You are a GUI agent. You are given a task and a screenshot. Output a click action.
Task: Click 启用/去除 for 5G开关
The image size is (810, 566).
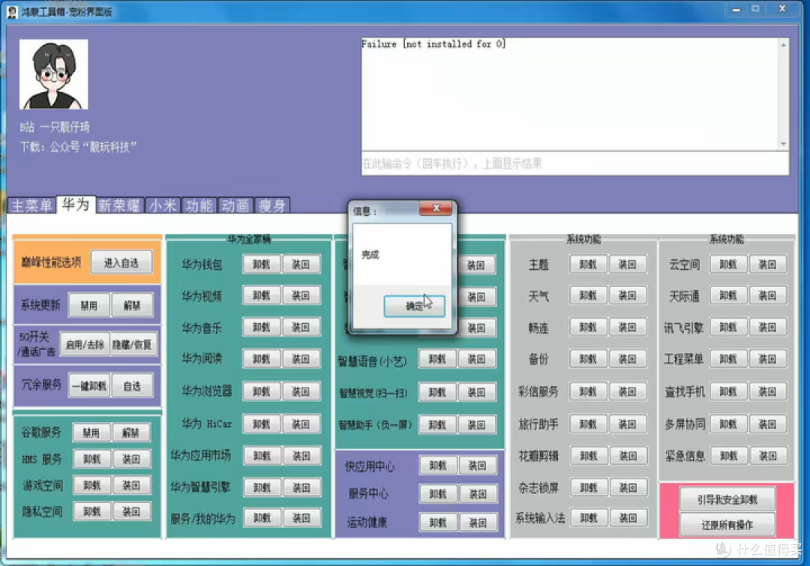[85, 344]
